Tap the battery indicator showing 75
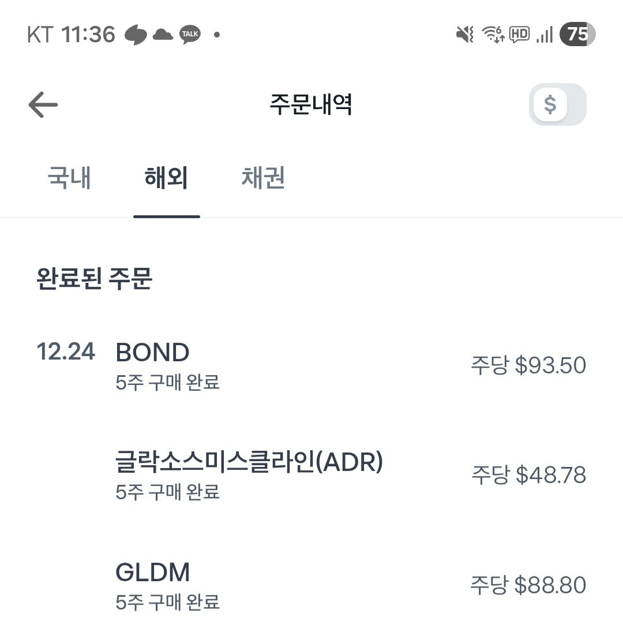623x640 pixels. (577, 35)
